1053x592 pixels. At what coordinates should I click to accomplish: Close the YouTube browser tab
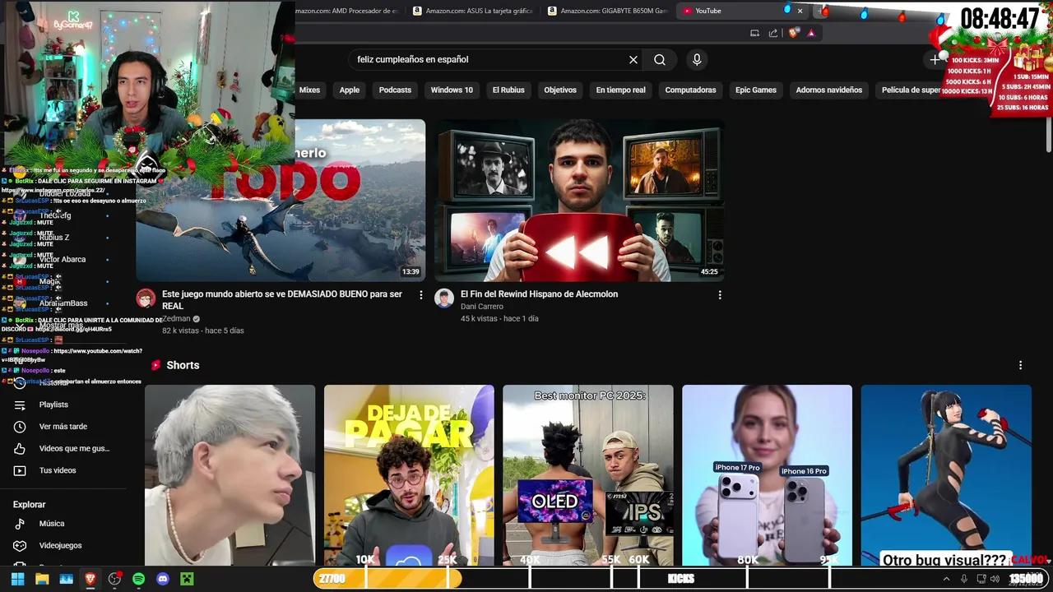pyautogui.click(x=800, y=11)
